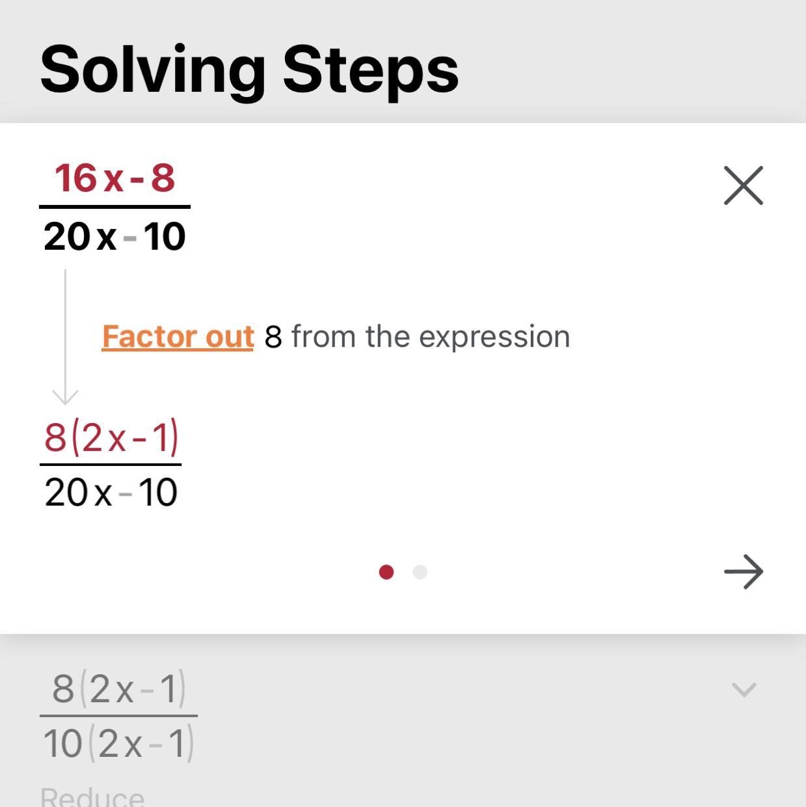This screenshot has height=807, width=806.
Task: Tap the fraction bar under red 8(2x-1)
Action: coord(111,465)
